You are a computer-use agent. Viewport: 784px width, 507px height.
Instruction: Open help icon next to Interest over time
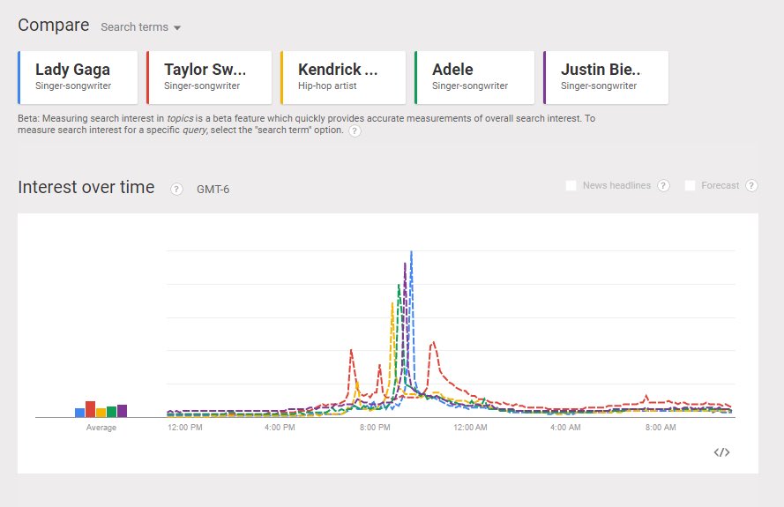tap(176, 189)
